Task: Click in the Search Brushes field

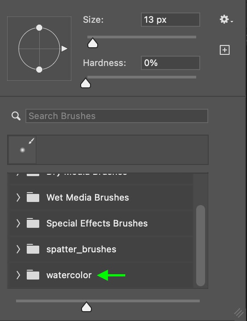Action: tap(117, 116)
